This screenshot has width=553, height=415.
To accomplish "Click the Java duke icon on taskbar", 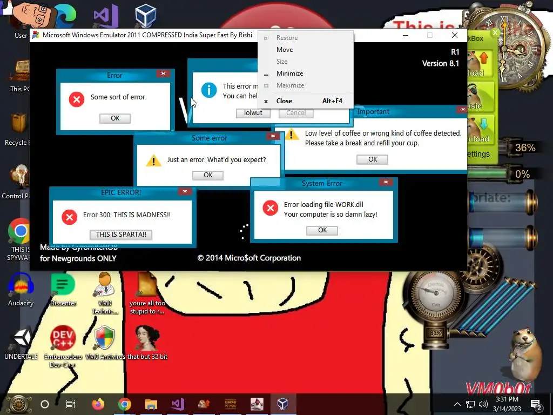I will pyautogui.click(x=257, y=404).
